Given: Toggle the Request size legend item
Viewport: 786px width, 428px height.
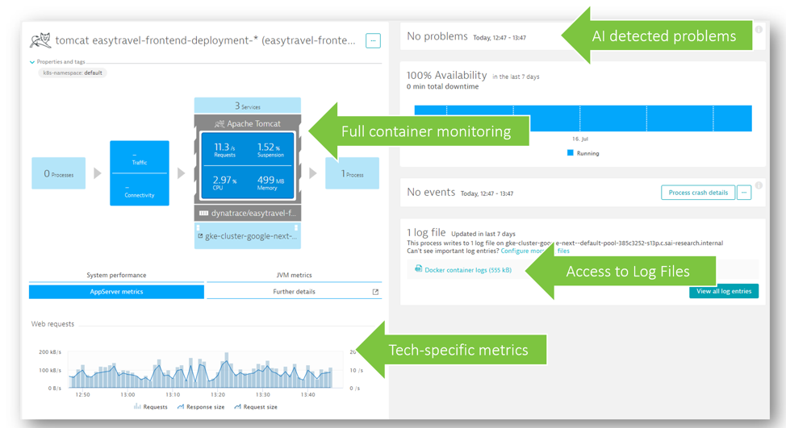Looking at the screenshot, I should coord(256,407).
